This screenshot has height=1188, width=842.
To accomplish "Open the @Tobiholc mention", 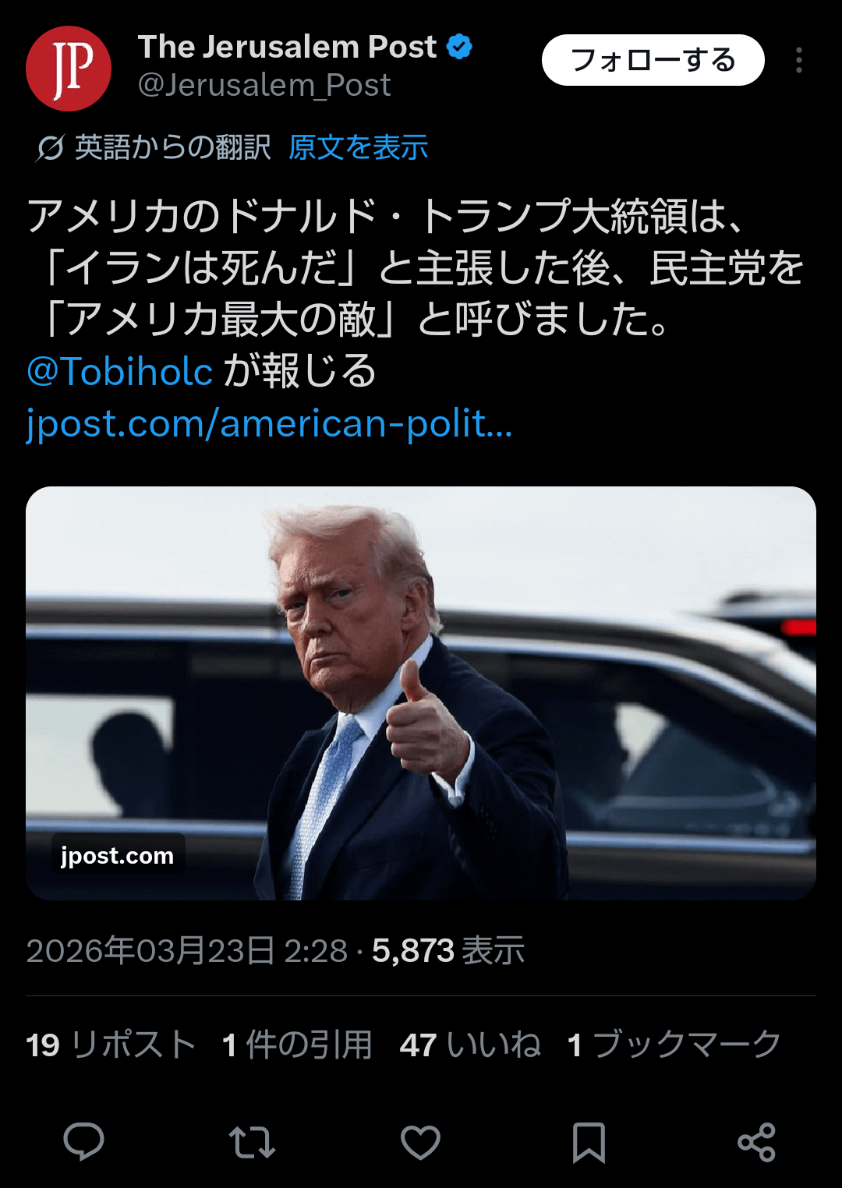I will point(120,371).
